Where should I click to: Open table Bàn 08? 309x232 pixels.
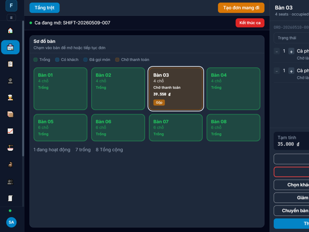pyautogui.click(x=233, y=127)
